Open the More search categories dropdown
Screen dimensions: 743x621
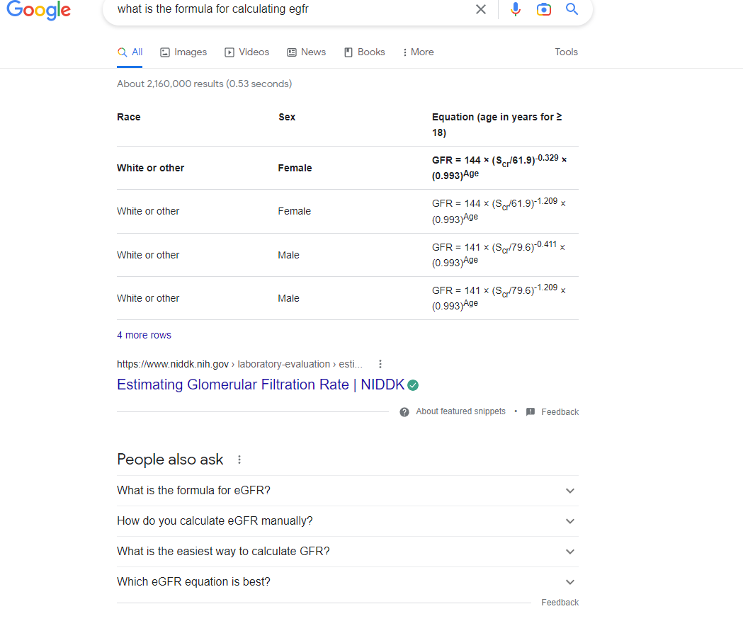(x=418, y=52)
